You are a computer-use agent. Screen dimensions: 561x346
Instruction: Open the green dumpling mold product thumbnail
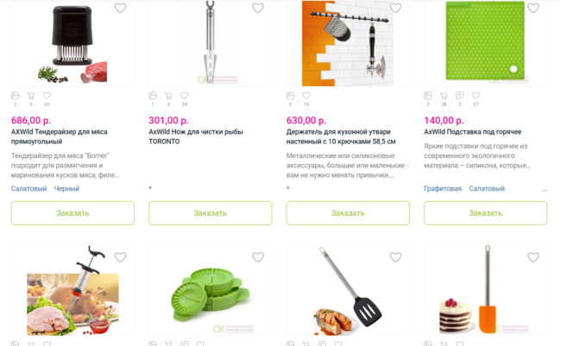(x=211, y=290)
